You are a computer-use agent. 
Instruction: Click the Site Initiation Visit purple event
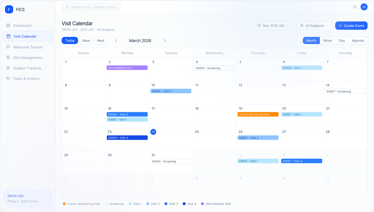coord(127,68)
